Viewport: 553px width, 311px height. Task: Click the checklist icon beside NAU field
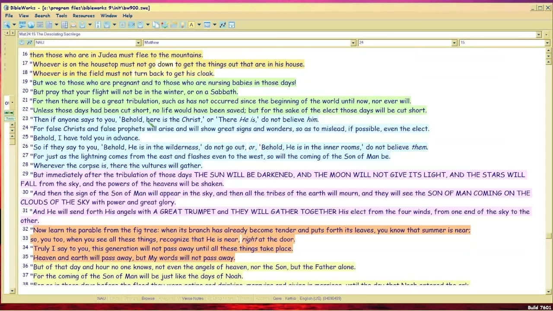click(x=22, y=42)
